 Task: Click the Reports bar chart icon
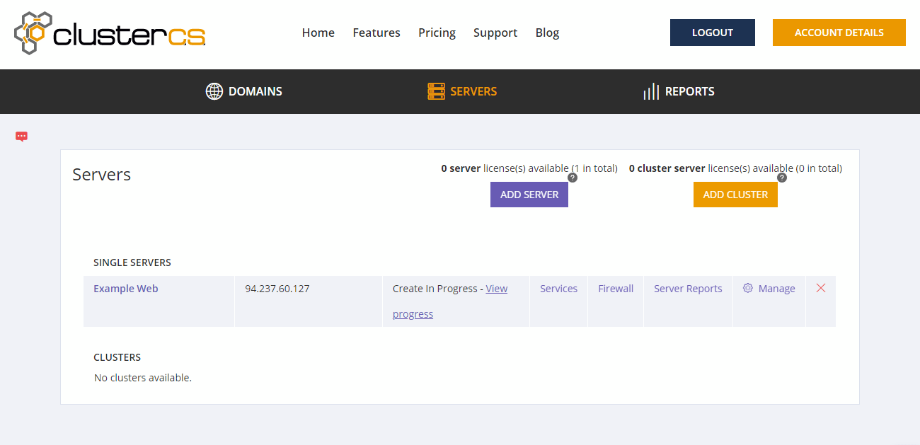[x=651, y=91]
